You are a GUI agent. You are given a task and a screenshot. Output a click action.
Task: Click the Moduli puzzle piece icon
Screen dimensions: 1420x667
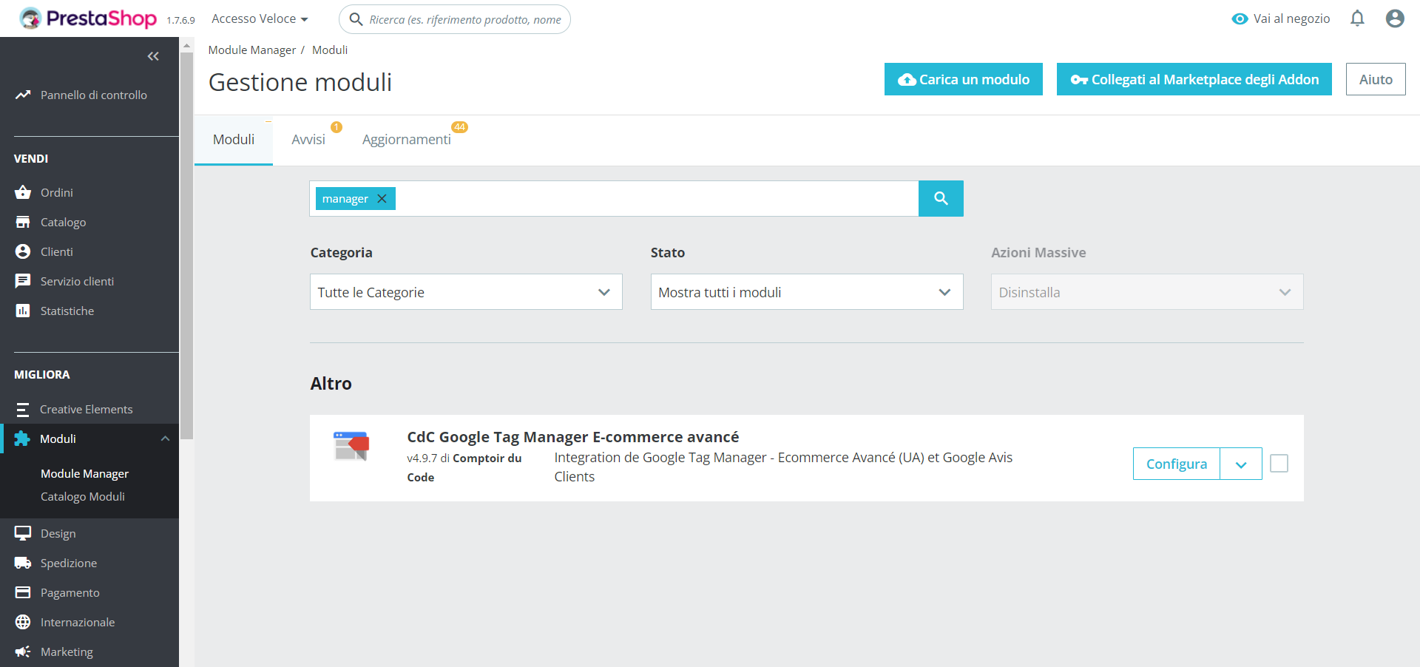(22, 439)
